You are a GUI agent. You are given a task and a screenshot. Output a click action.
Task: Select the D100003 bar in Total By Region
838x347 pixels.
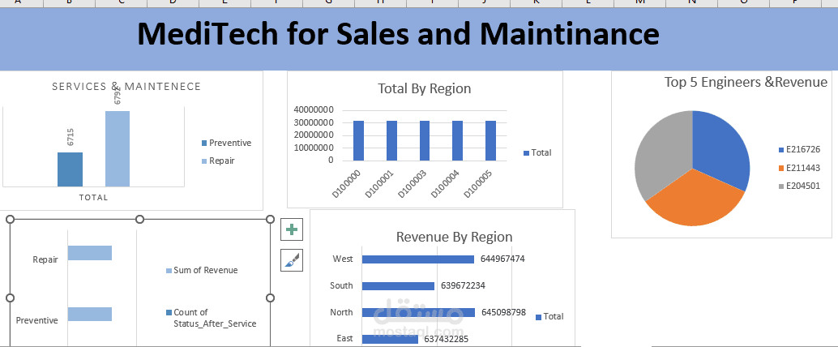425,140
